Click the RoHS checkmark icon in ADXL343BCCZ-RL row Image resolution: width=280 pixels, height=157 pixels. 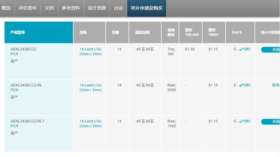(x=241, y=85)
